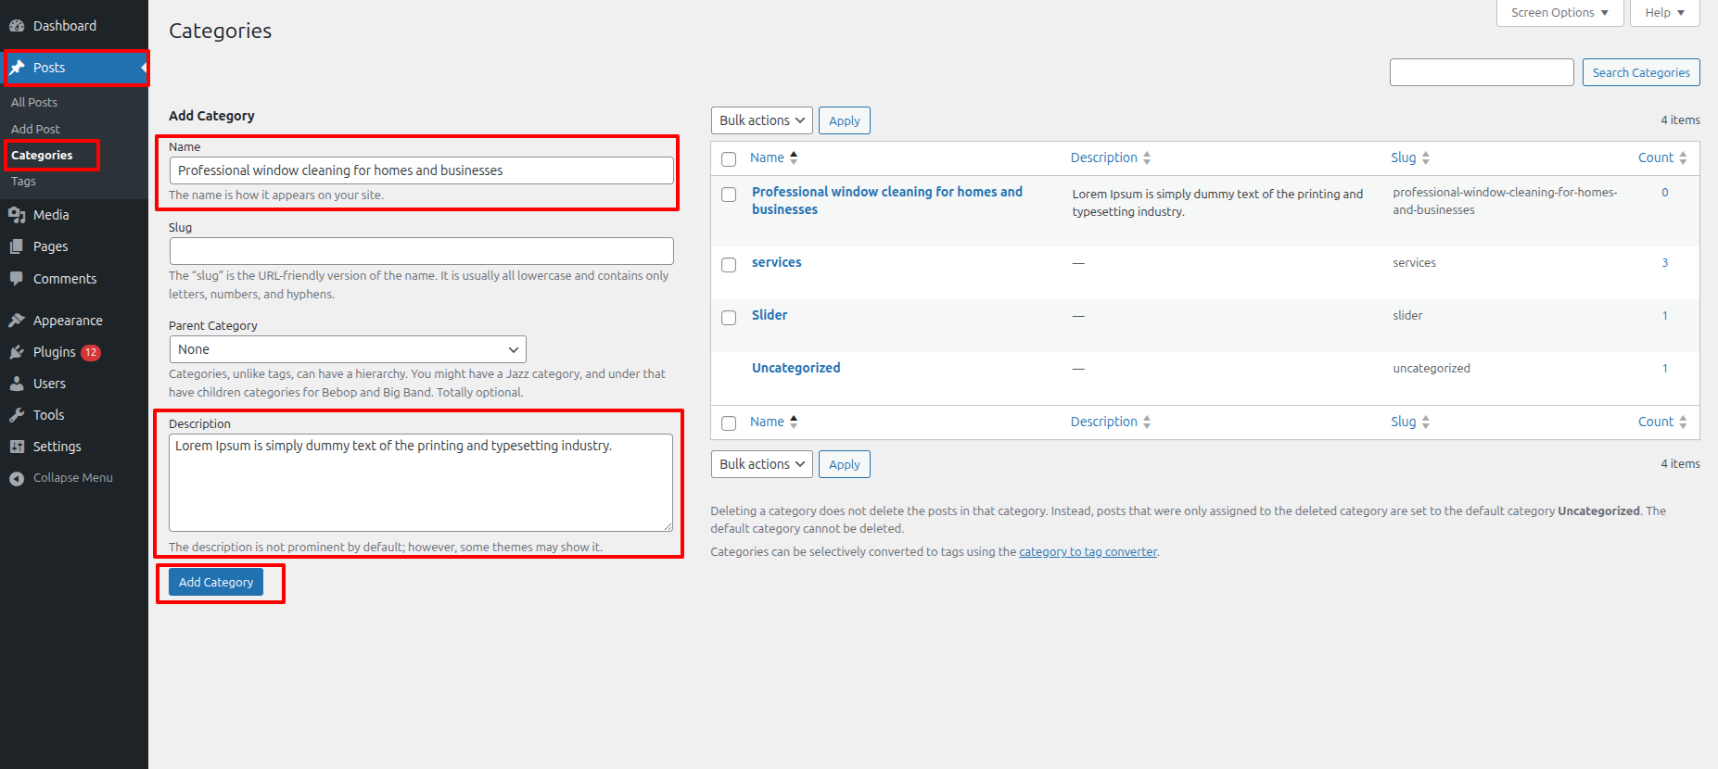This screenshot has height=769, width=1718.
Task: Go to All Posts submenu
Action: click(x=34, y=103)
